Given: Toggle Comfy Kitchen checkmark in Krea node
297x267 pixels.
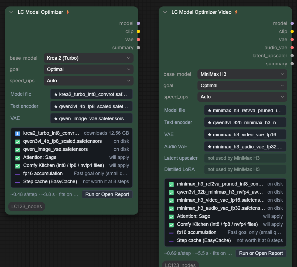Looking at the screenshot, I should [18, 166].
